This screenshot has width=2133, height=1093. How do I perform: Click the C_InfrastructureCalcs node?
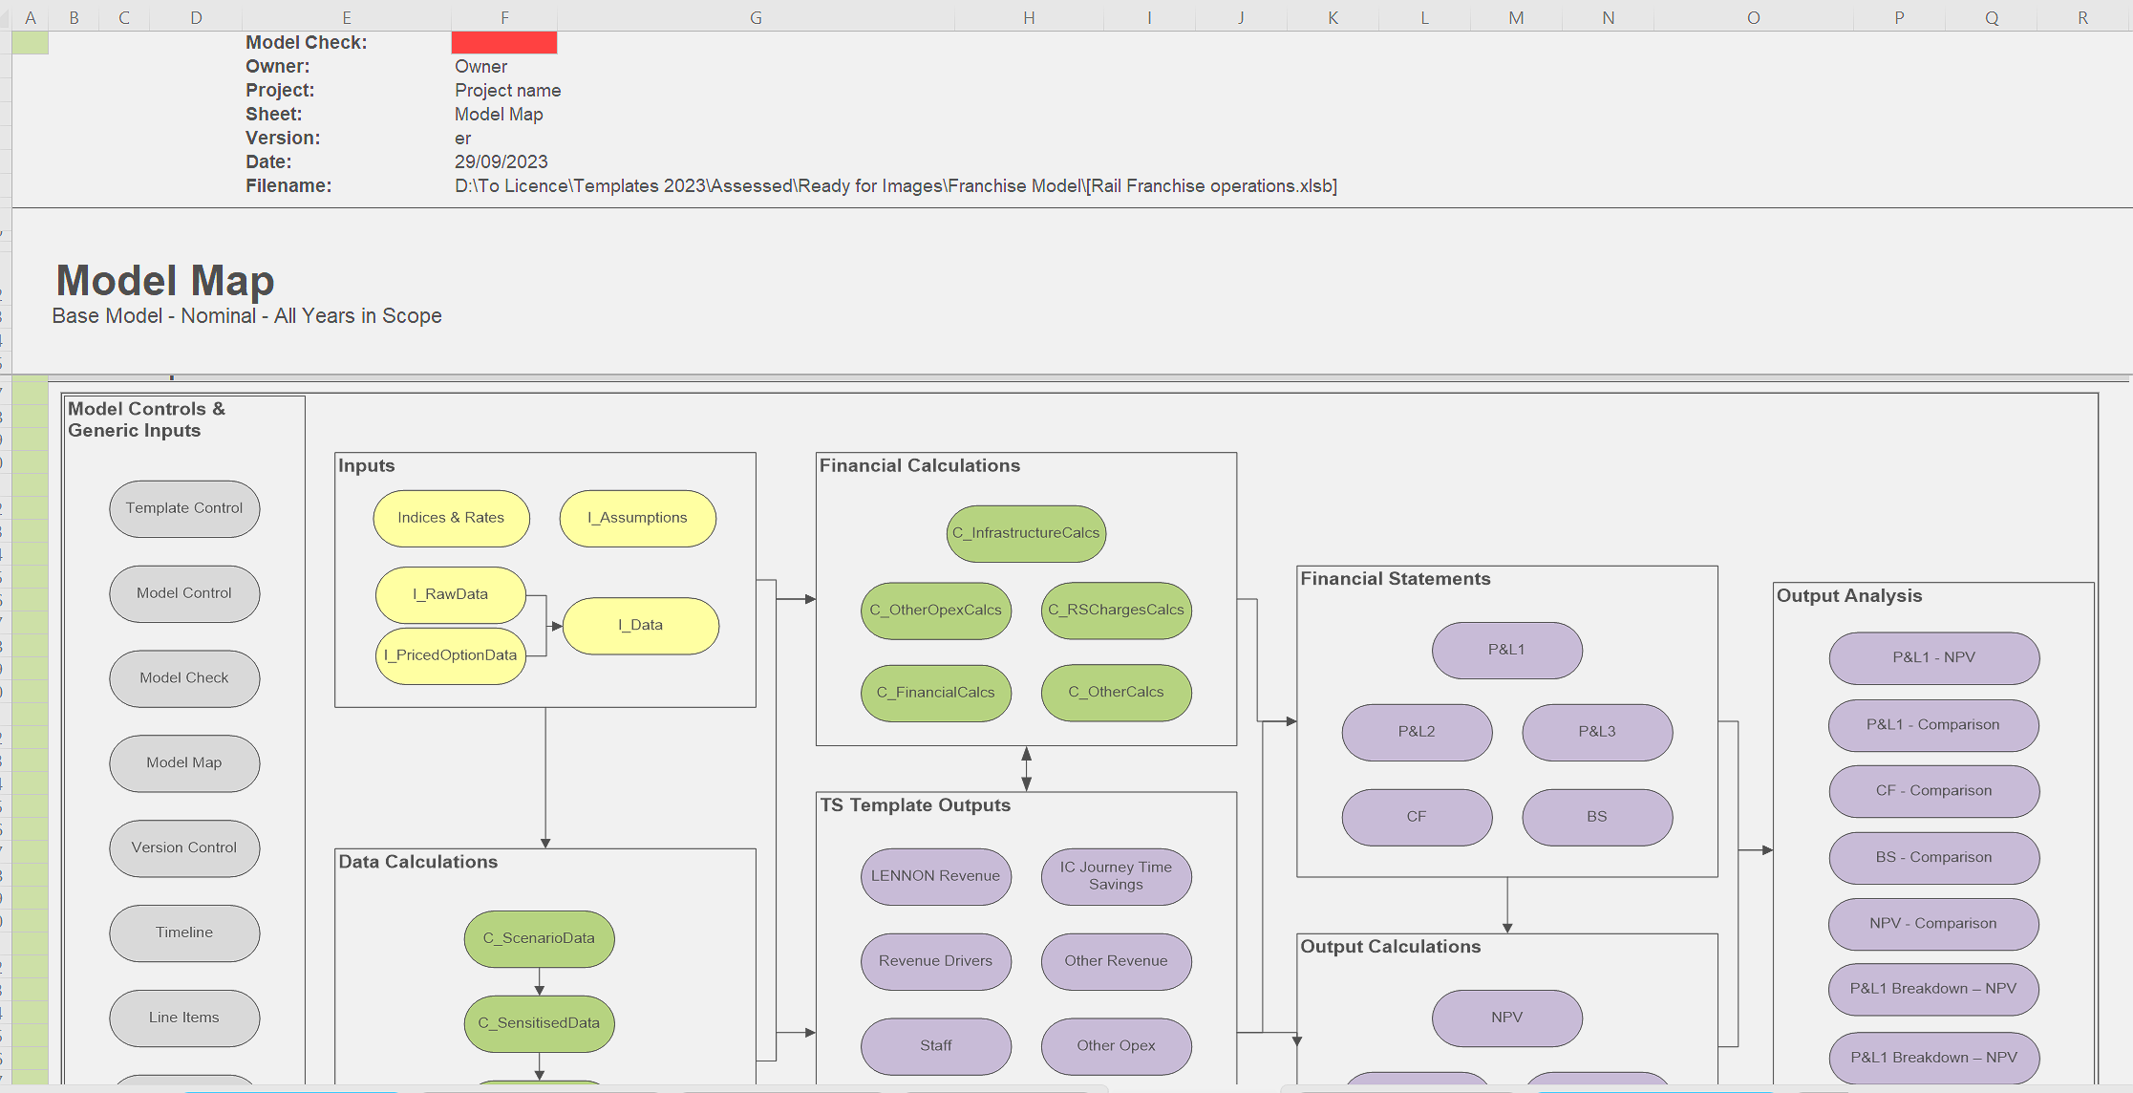[1026, 533]
